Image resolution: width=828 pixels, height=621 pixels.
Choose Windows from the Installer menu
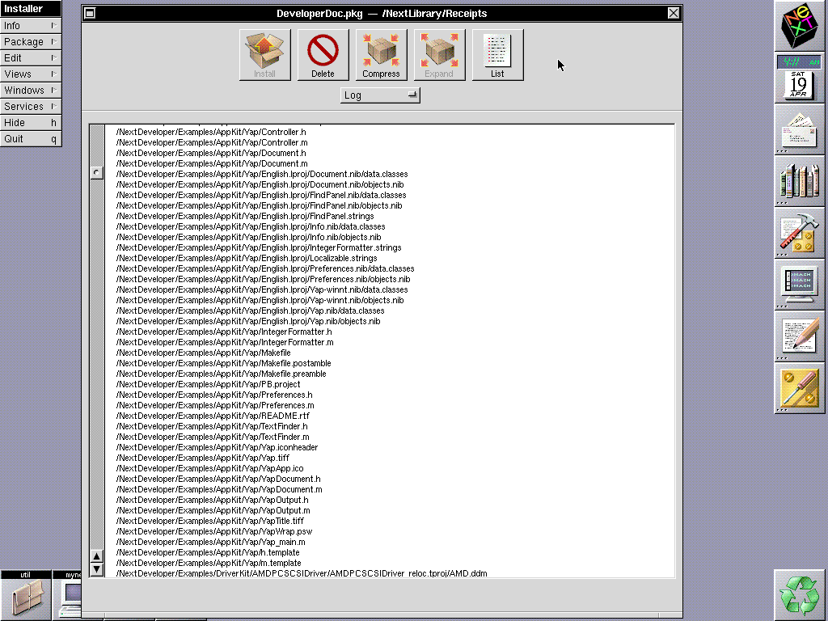click(x=31, y=90)
